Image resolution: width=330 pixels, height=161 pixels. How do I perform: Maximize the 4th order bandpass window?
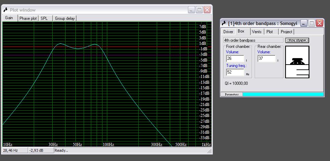[x=312, y=23]
